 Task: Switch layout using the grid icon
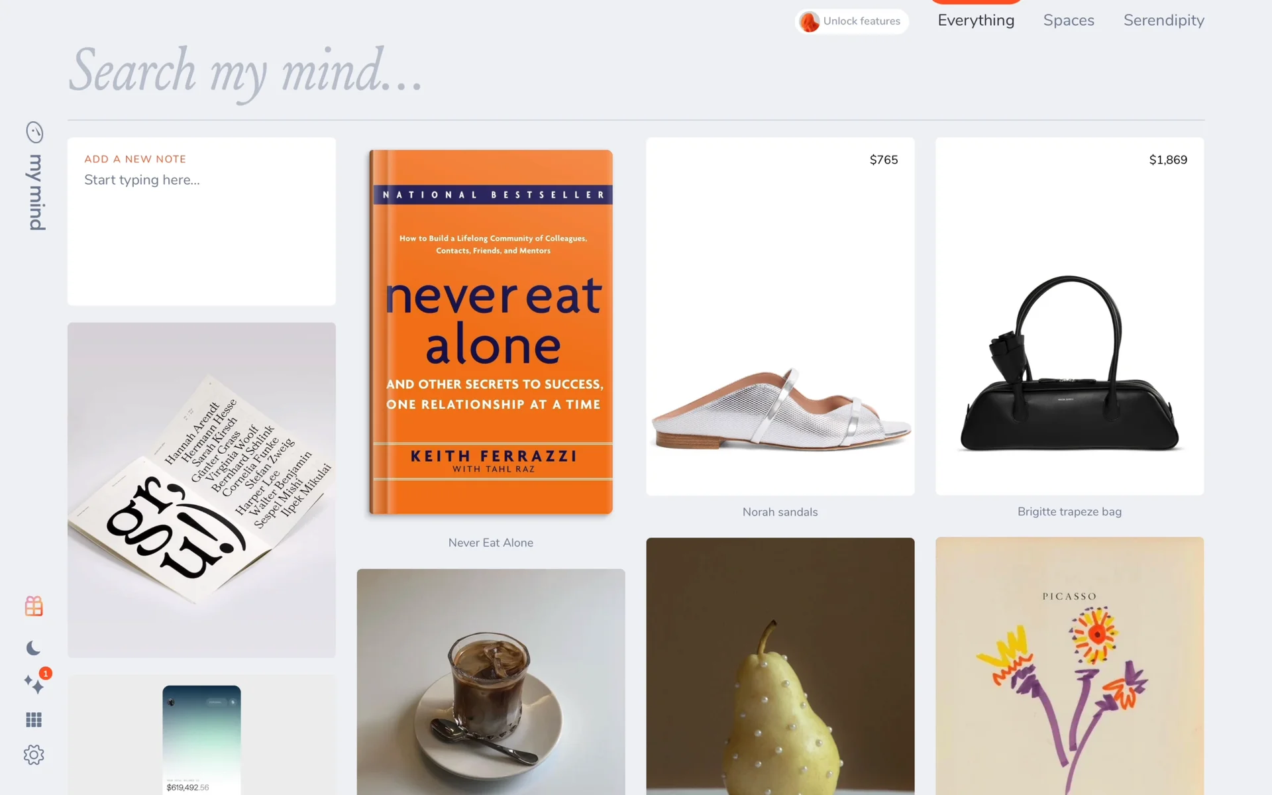tap(34, 719)
